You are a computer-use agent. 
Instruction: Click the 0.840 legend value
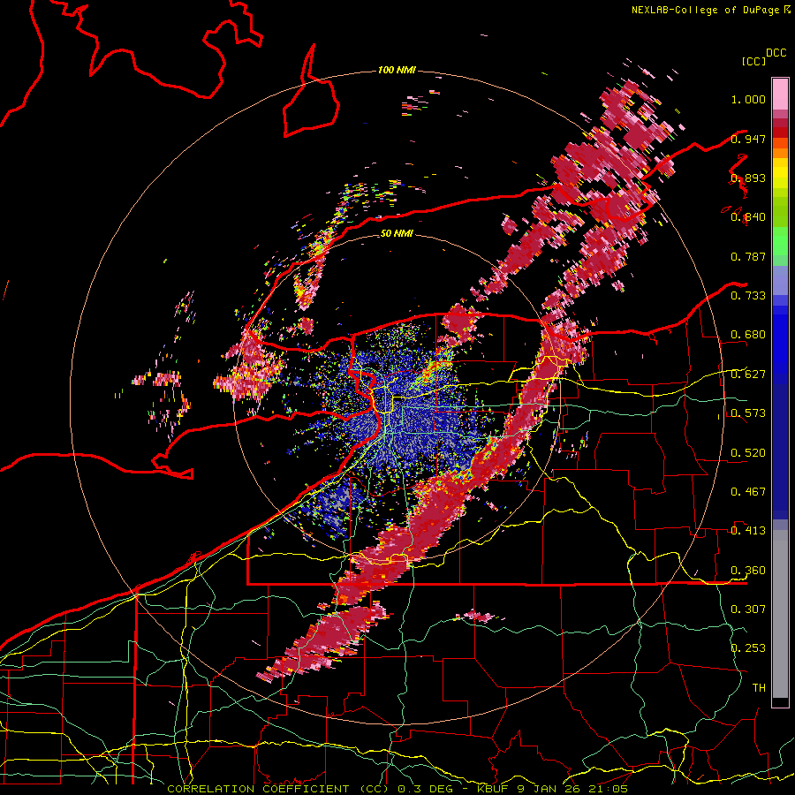click(748, 217)
